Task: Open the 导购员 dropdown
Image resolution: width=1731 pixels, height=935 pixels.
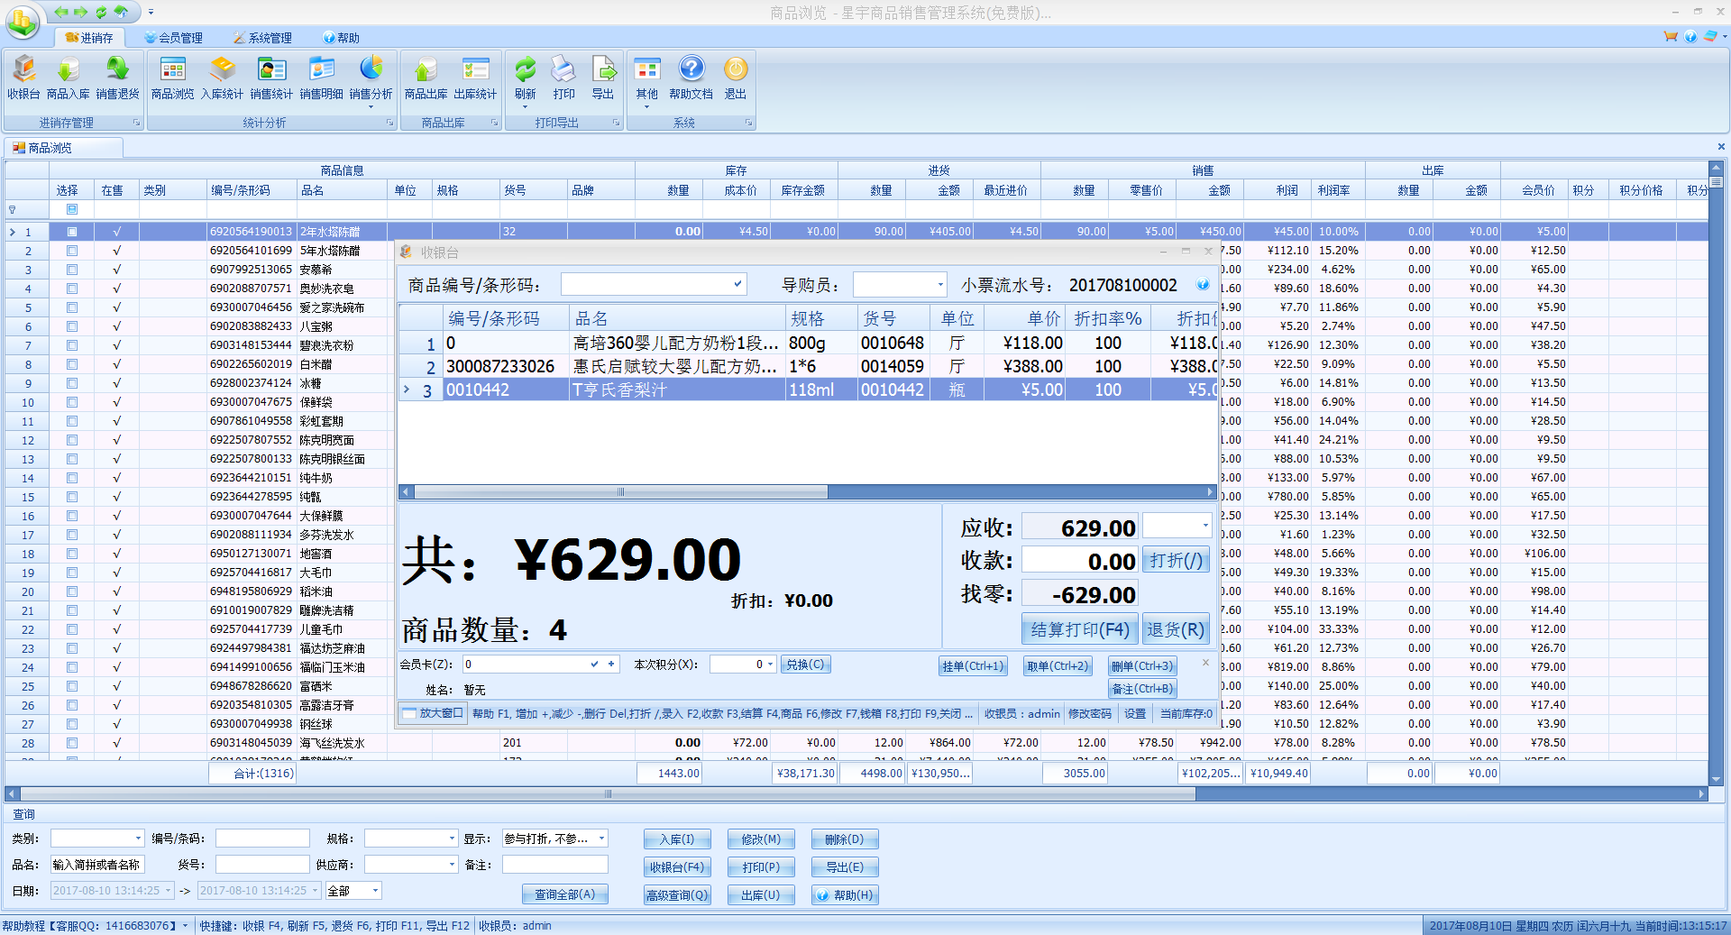Action: (939, 285)
